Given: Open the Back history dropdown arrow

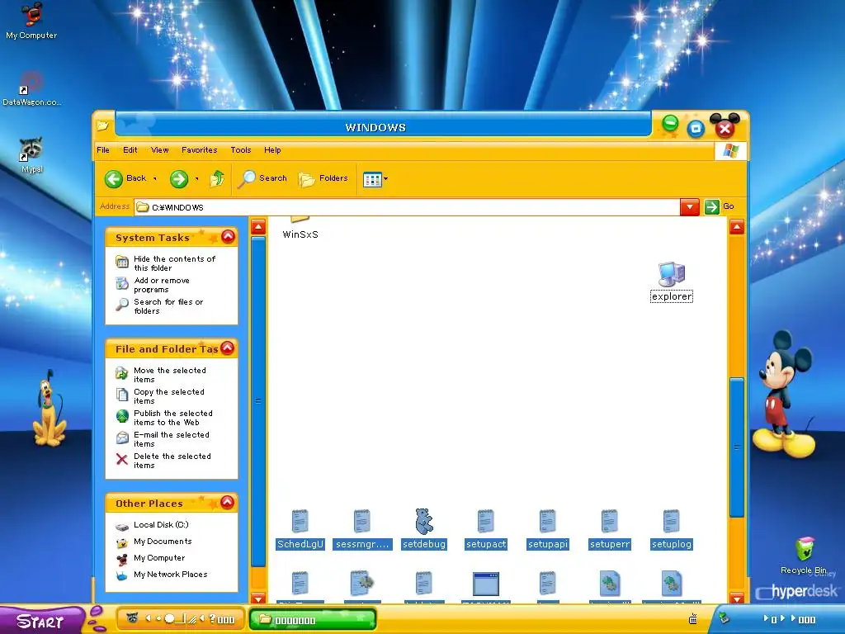Looking at the screenshot, I should coord(154,179).
